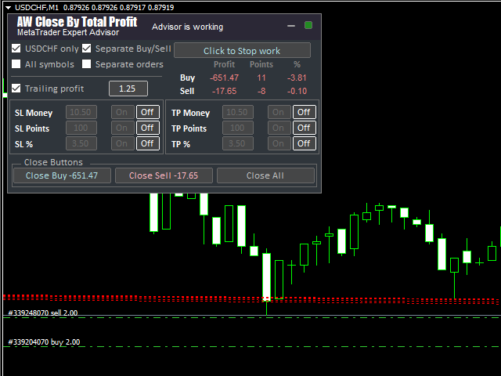Viewport: 501px width, 376px height.
Task: Turn On the SL Money setting
Action: 123,112
